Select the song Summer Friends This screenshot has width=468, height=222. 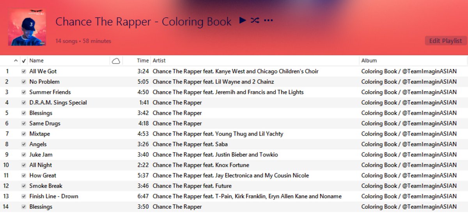[50, 92]
